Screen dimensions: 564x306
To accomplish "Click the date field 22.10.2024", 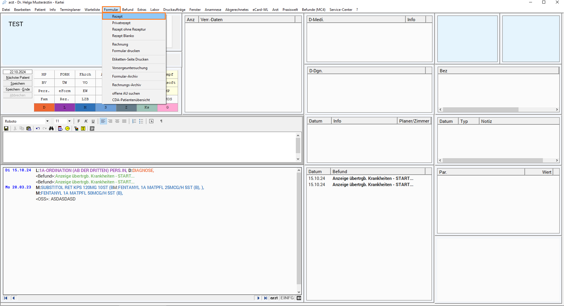I will point(18,72).
